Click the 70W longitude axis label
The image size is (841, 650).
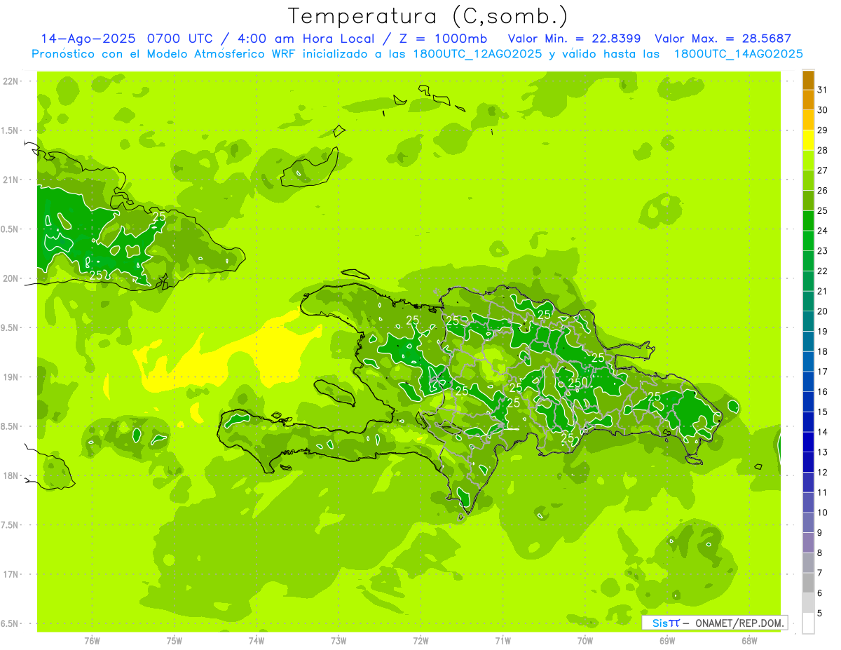coord(585,641)
